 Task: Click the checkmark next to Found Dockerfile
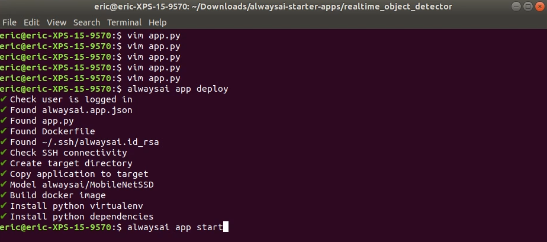click(x=4, y=131)
